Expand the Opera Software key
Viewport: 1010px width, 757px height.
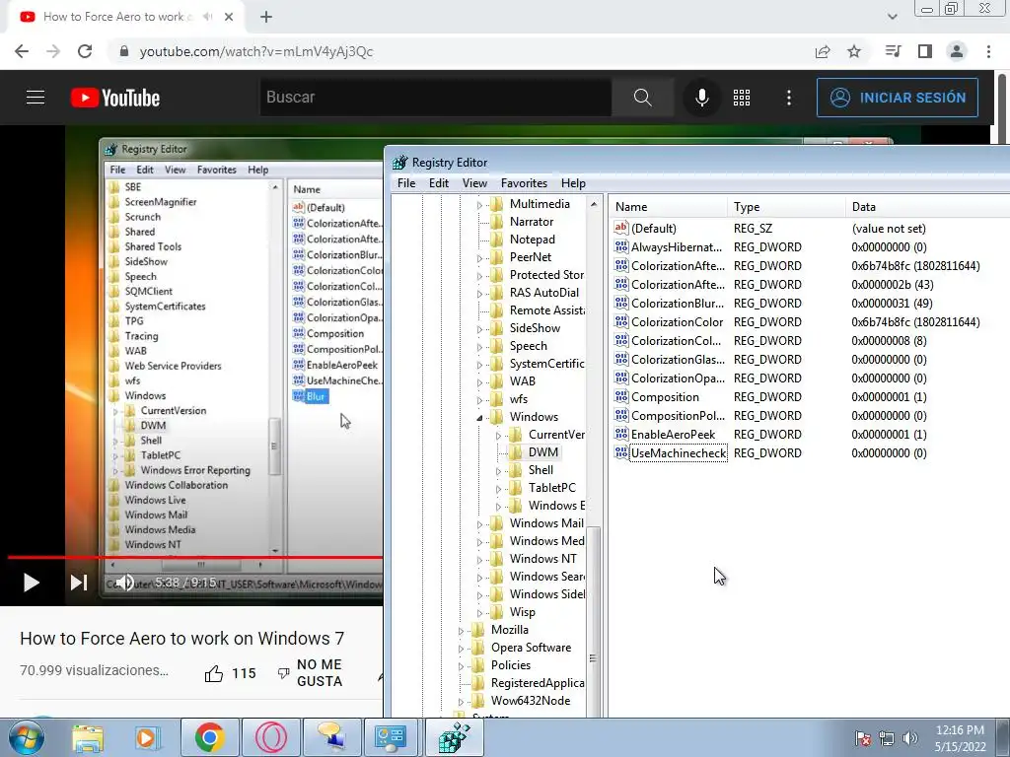click(462, 649)
